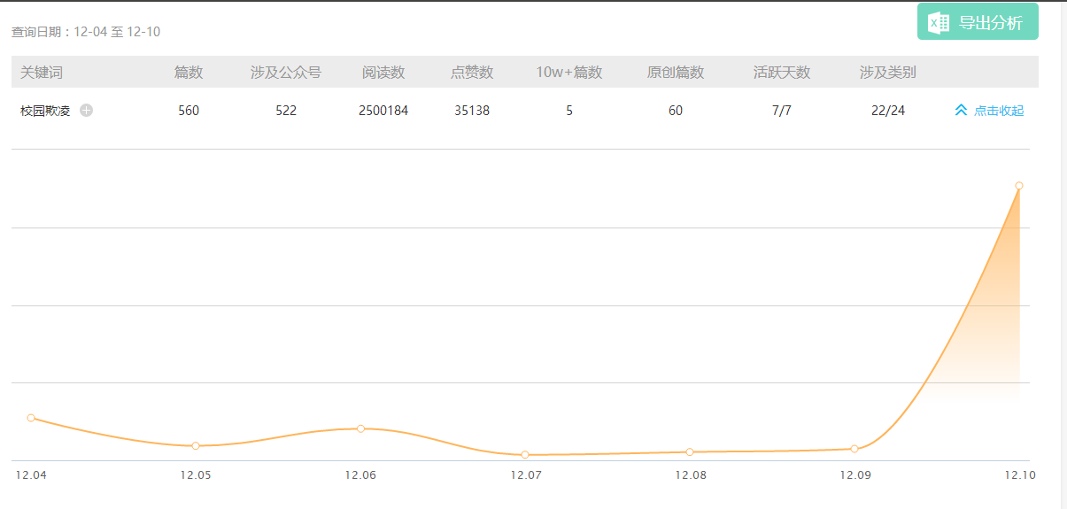This screenshot has width=1067, height=509.
Task: Switch chart to 点赞数 metric
Action: (472, 73)
